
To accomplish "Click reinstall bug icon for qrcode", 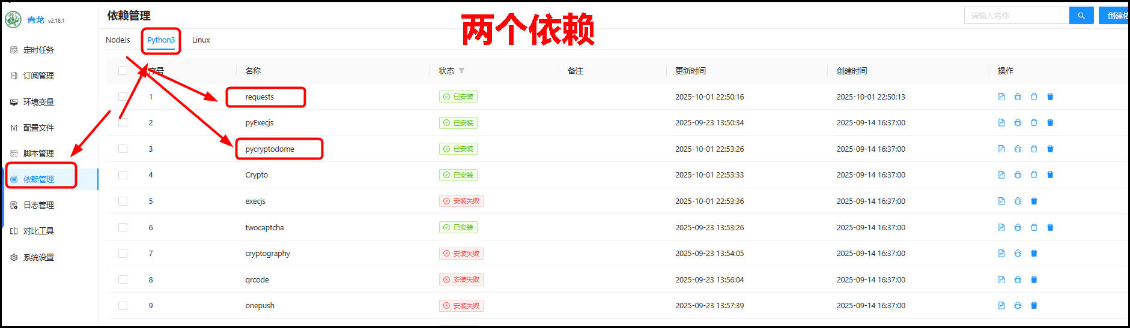I will click(x=1017, y=279).
